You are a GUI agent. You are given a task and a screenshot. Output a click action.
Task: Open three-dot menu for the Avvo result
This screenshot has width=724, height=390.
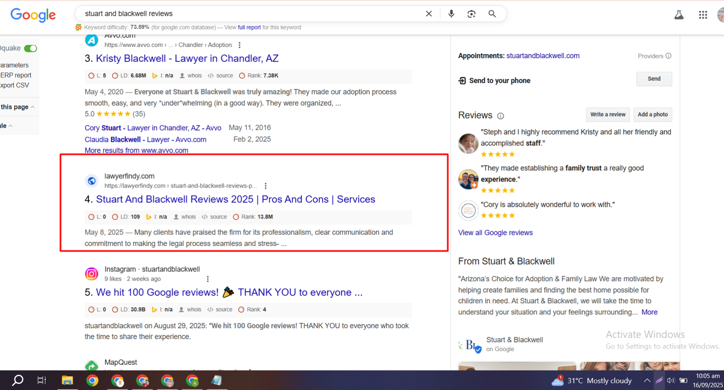tap(239, 45)
